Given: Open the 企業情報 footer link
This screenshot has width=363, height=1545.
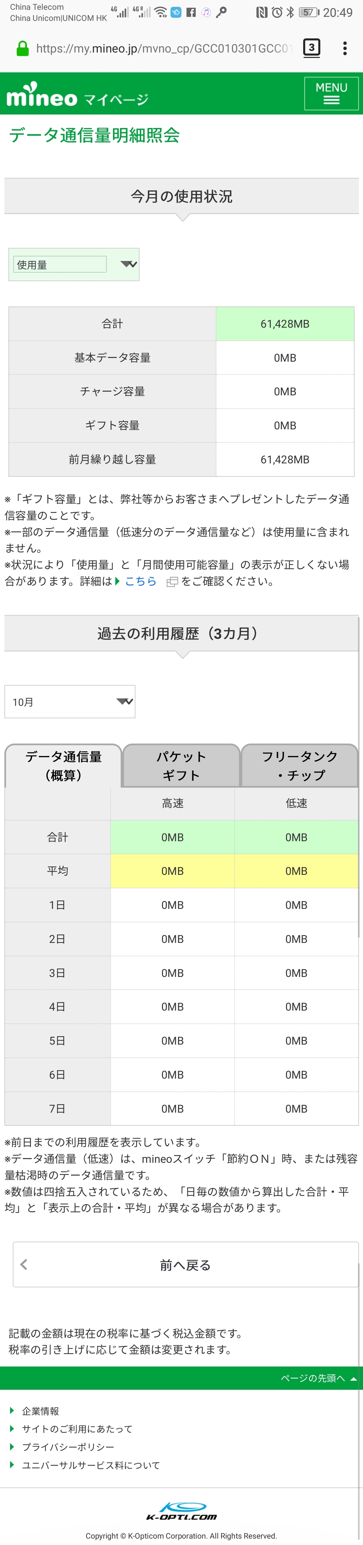Looking at the screenshot, I should coord(40,1411).
